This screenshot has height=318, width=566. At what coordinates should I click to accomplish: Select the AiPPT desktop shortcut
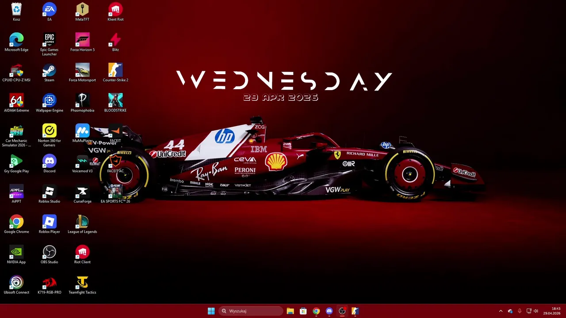point(16,194)
